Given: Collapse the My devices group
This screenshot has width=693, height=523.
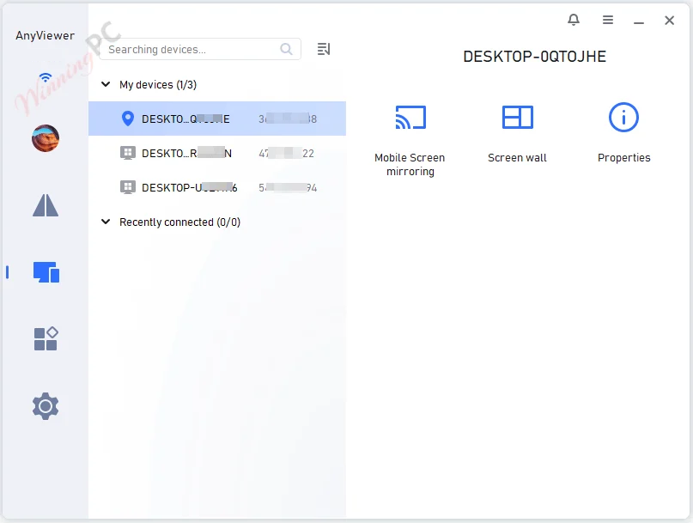Looking at the screenshot, I should pos(106,84).
